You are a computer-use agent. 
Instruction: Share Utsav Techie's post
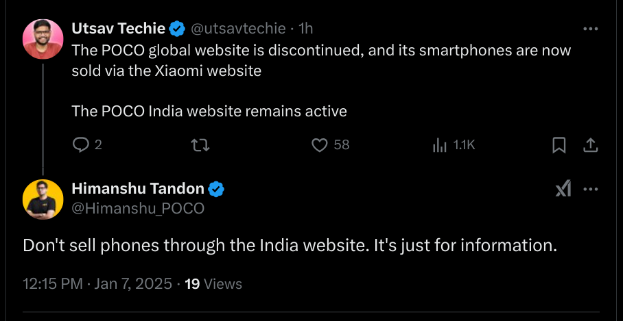tap(590, 145)
